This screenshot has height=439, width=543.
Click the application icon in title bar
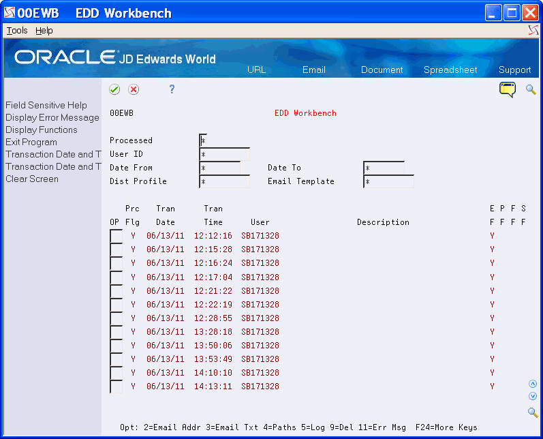point(10,13)
